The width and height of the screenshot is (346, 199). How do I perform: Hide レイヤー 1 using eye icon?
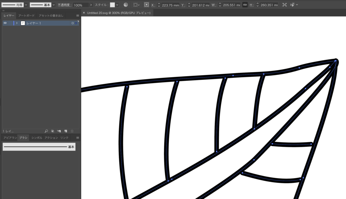tap(5, 23)
